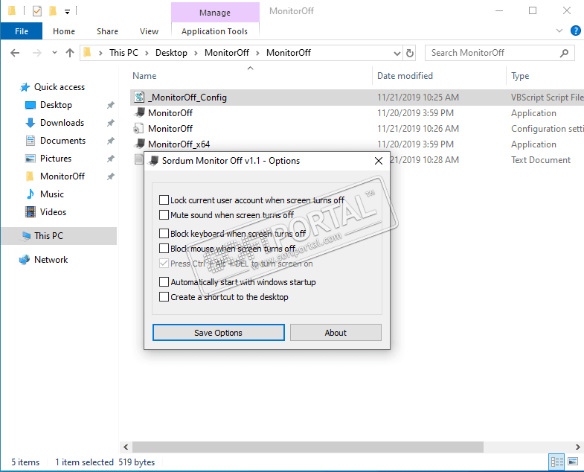Expand chevron after Desktop in breadcrumb
The image size is (584, 472).
[x=196, y=53]
